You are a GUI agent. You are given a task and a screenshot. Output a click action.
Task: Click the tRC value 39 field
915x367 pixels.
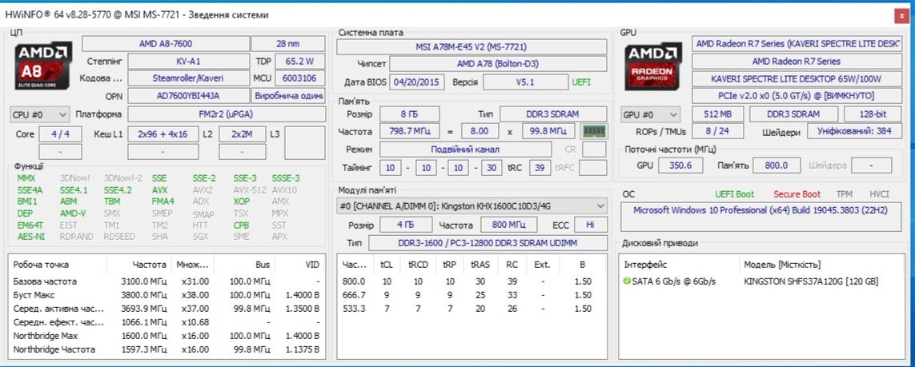tap(540, 168)
